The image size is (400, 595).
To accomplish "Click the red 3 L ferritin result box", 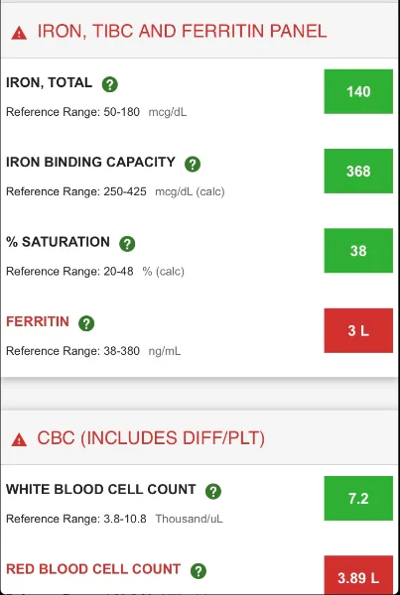I will [358, 330].
